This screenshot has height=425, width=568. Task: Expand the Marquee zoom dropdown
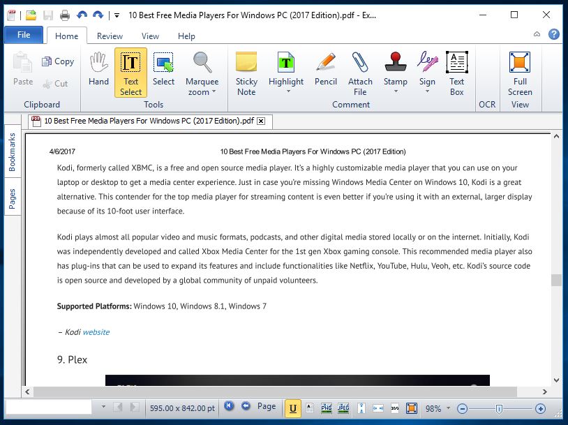pyautogui.click(x=214, y=92)
